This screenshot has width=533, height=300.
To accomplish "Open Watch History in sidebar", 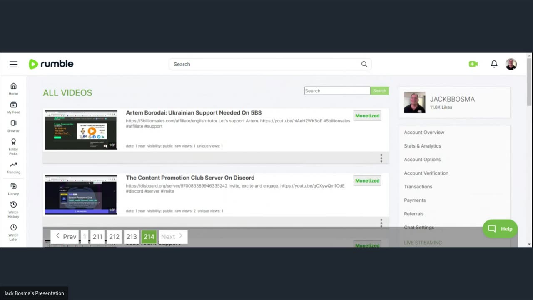I will click(x=13, y=210).
